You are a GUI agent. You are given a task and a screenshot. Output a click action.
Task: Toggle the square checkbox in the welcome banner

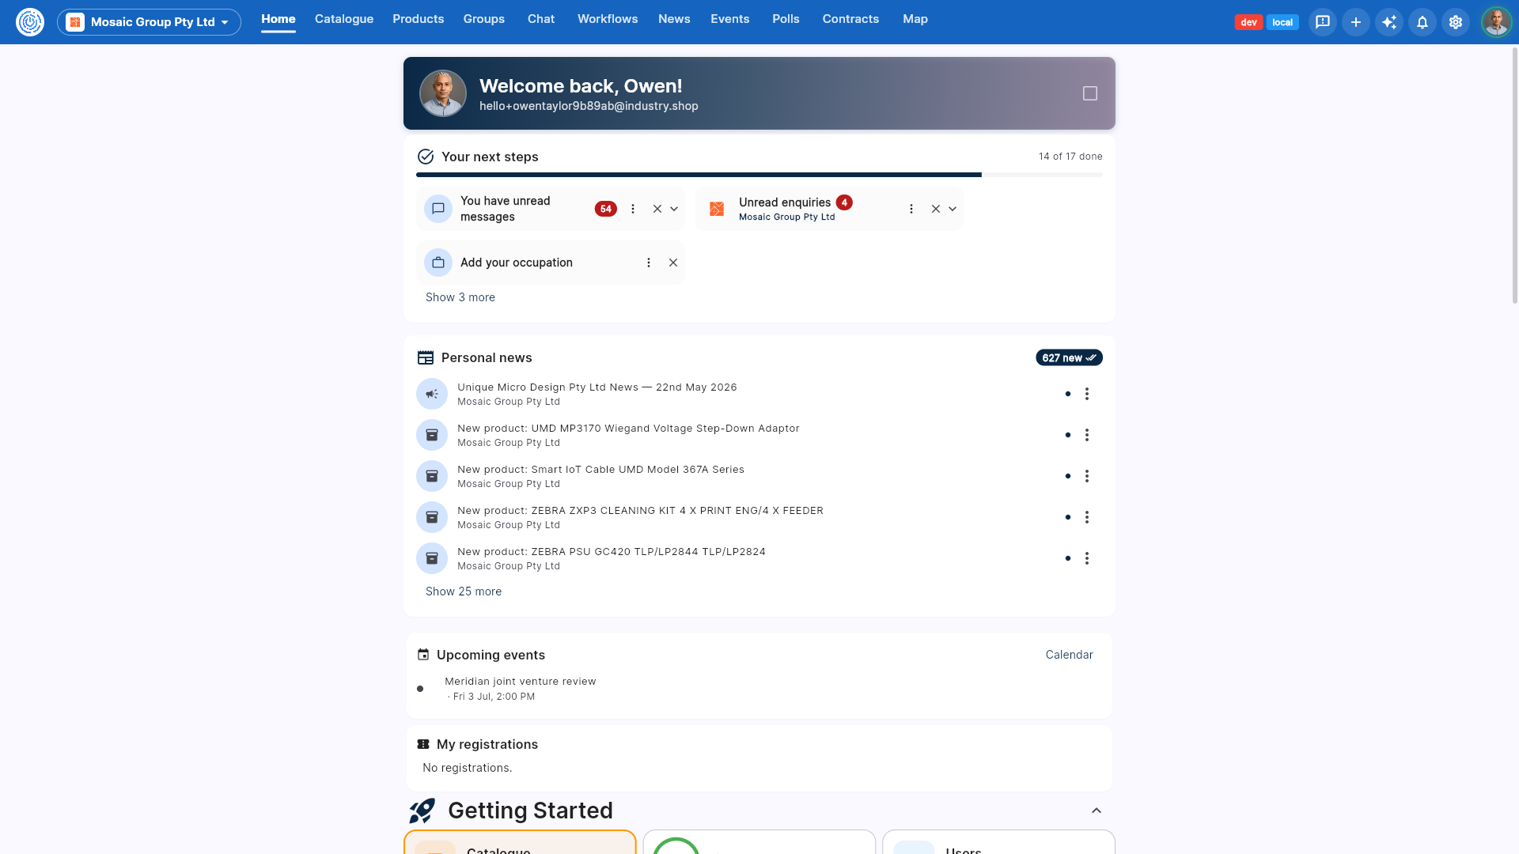click(x=1090, y=93)
